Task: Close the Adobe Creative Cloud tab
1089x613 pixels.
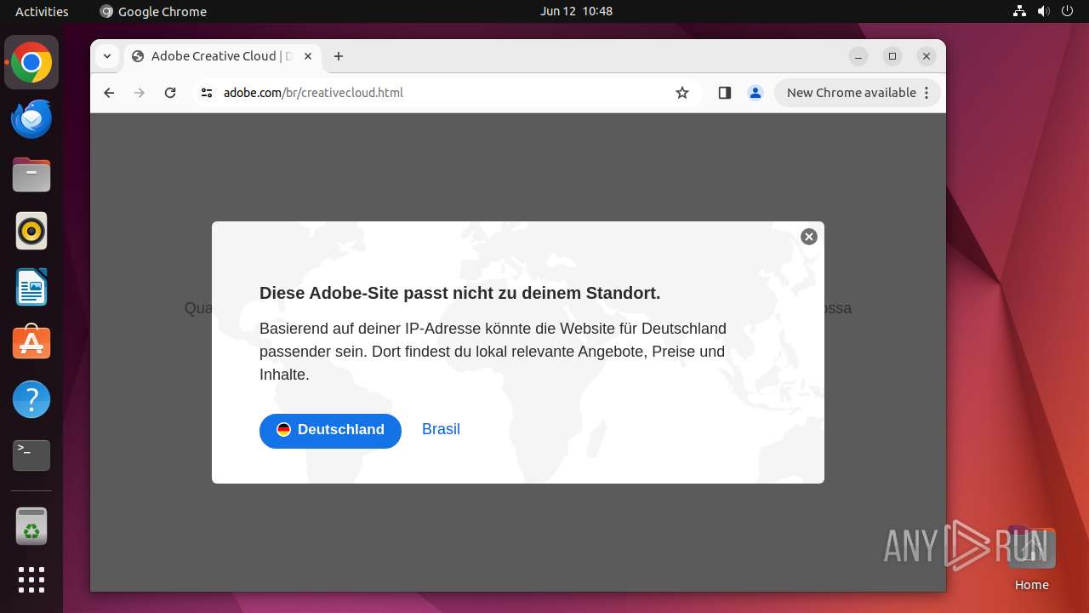Action: (x=308, y=56)
